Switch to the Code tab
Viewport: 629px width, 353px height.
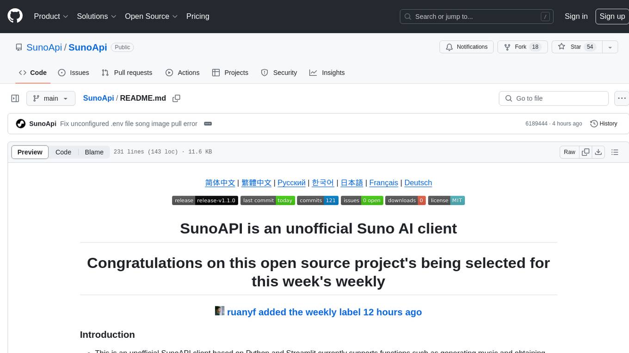click(x=33, y=73)
